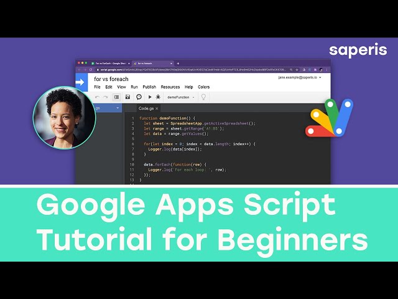This screenshot has width=398, height=299.
Task: Close the Code.gs editor tab
Action: click(x=157, y=108)
